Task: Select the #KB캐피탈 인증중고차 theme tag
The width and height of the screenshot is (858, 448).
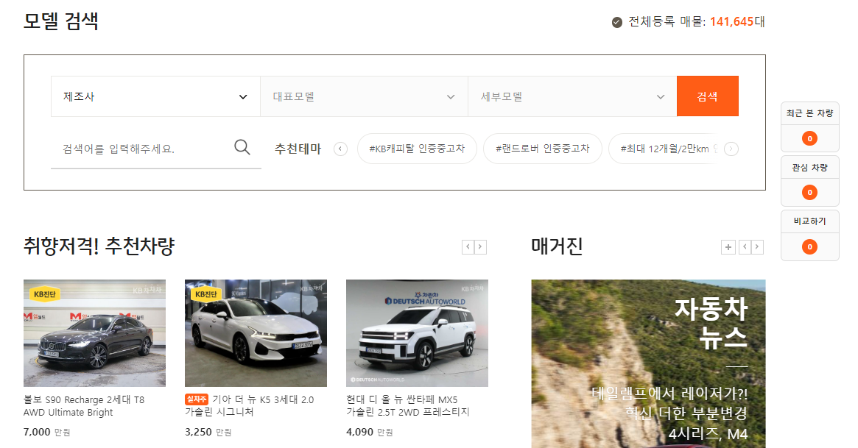Action: click(417, 149)
